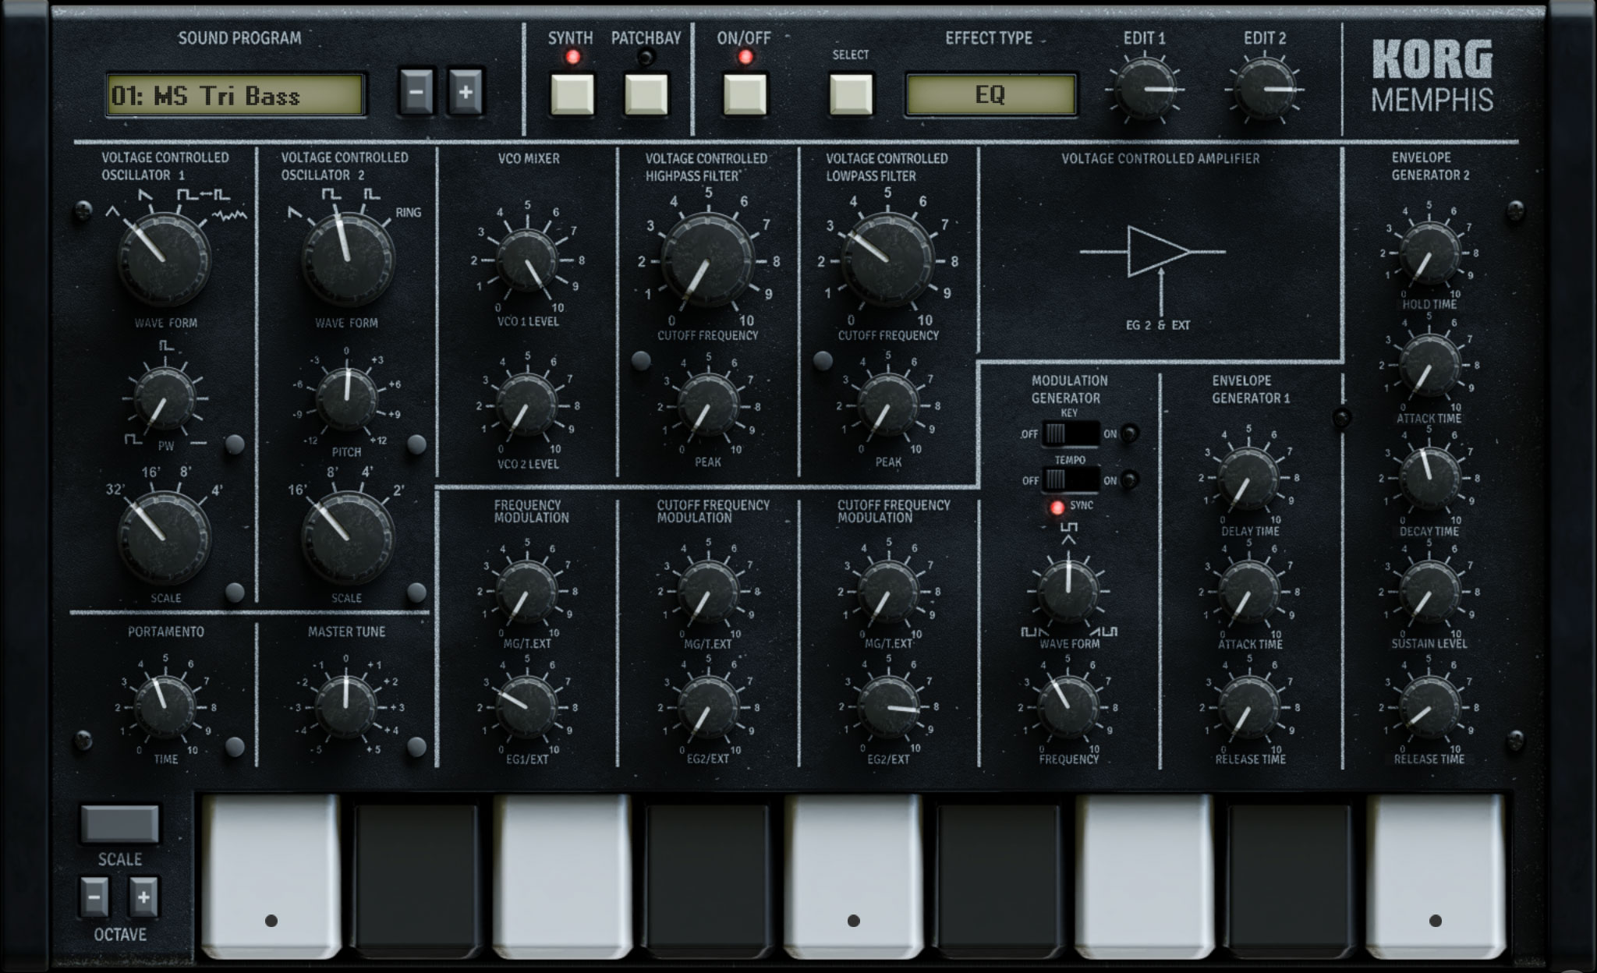Click the PORTAMENTO TIME knob
This screenshot has height=973, width=1597.
(x=165, y=706)
